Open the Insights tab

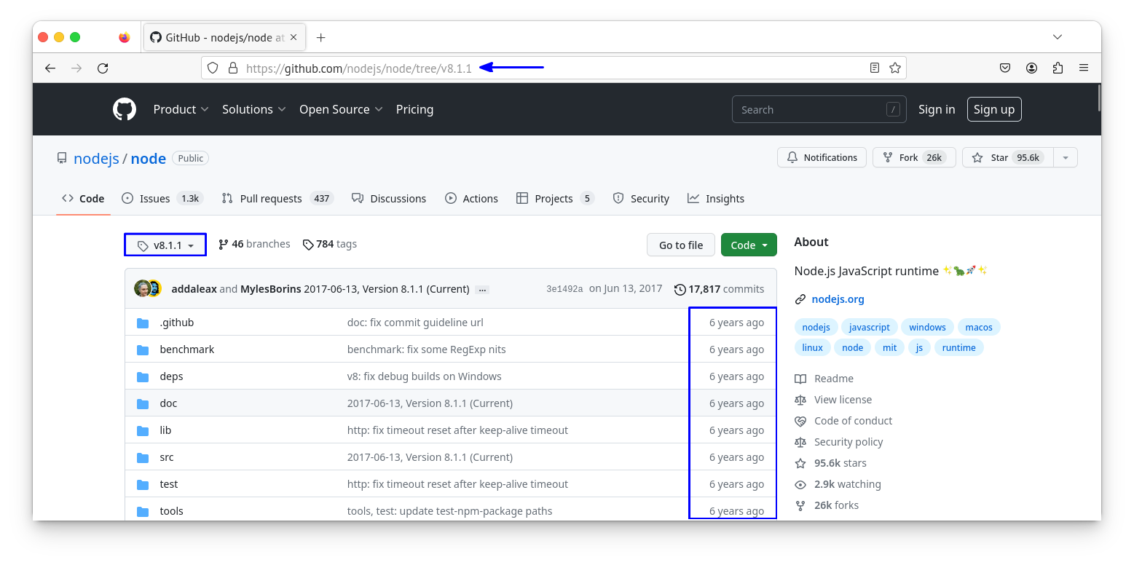(716, 198)
